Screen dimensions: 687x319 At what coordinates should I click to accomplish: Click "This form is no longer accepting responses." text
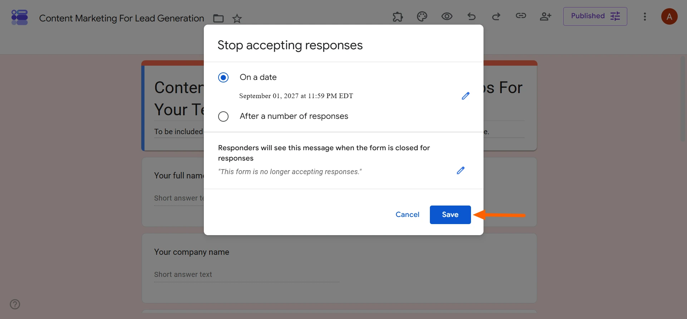click(290, 172)
